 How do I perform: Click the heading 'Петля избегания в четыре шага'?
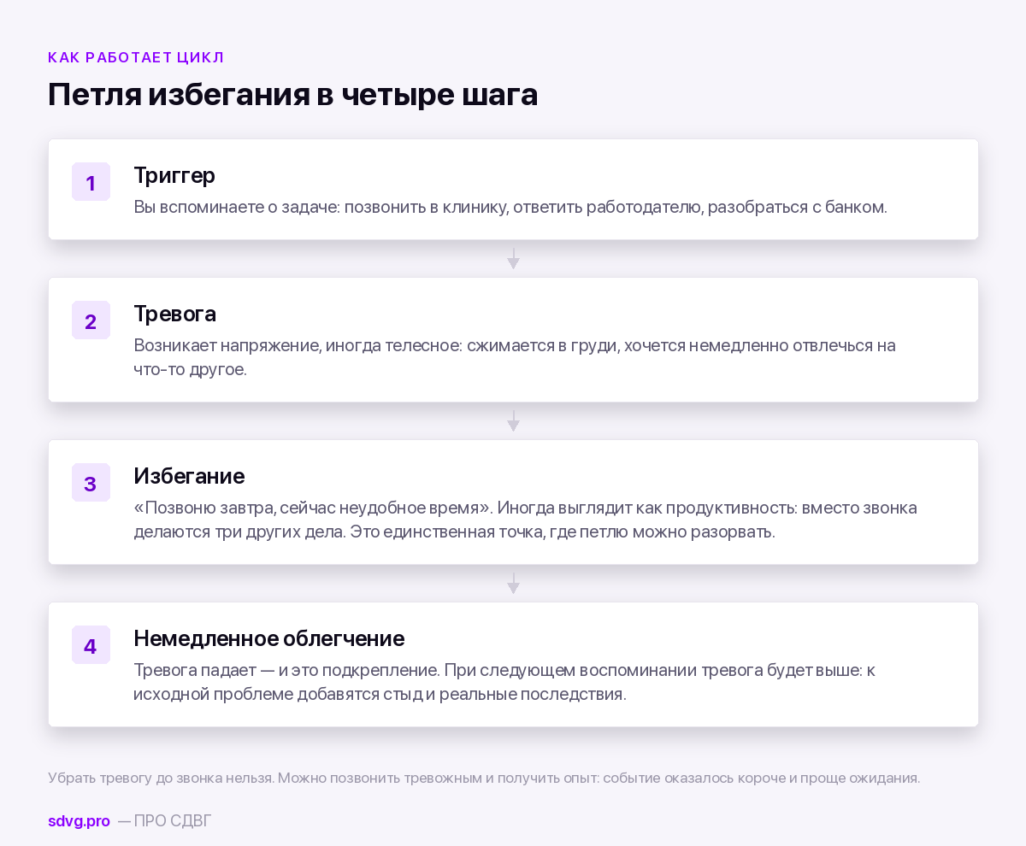tap(292, 94)
